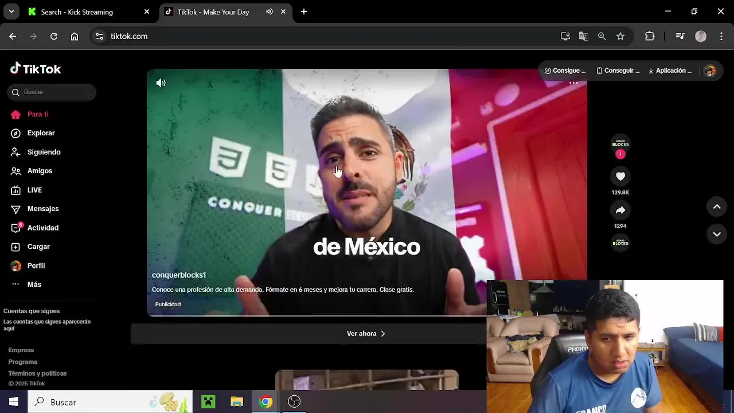Open the tab search dropdown
Image resolution: width=734 pixels, height=413 pixels.
click(x=11, y=11)
